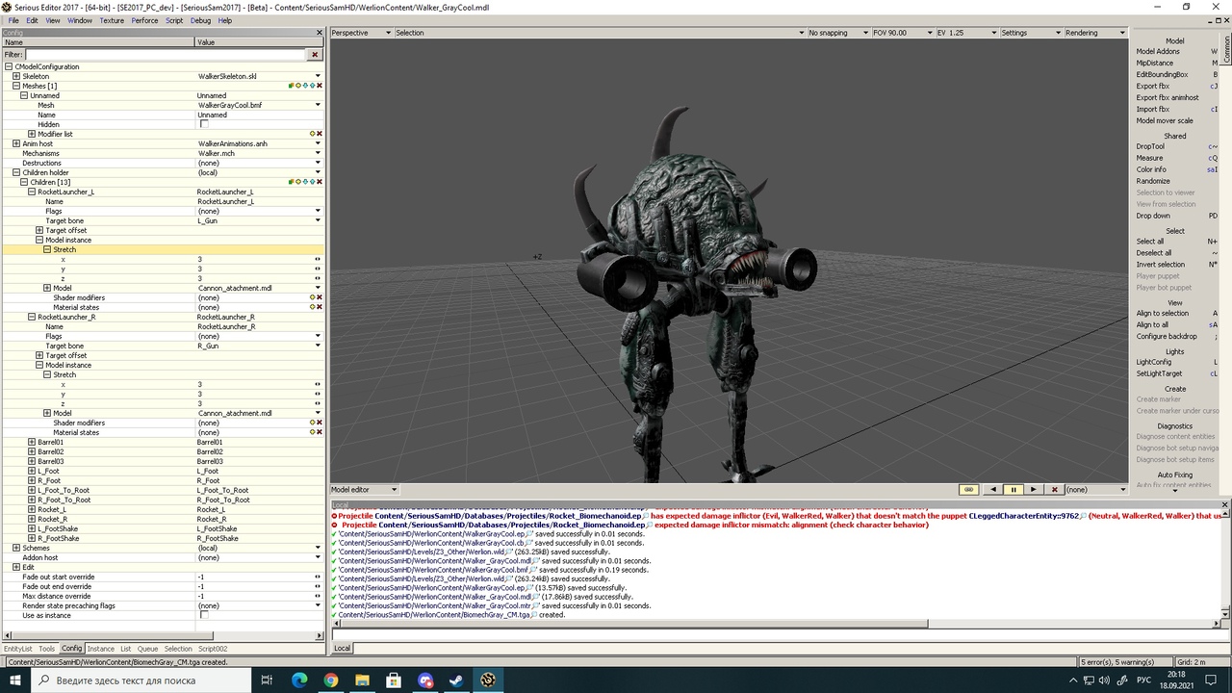Click the red X stop animation button
Screen dimensions: 1232x693
1055,490
